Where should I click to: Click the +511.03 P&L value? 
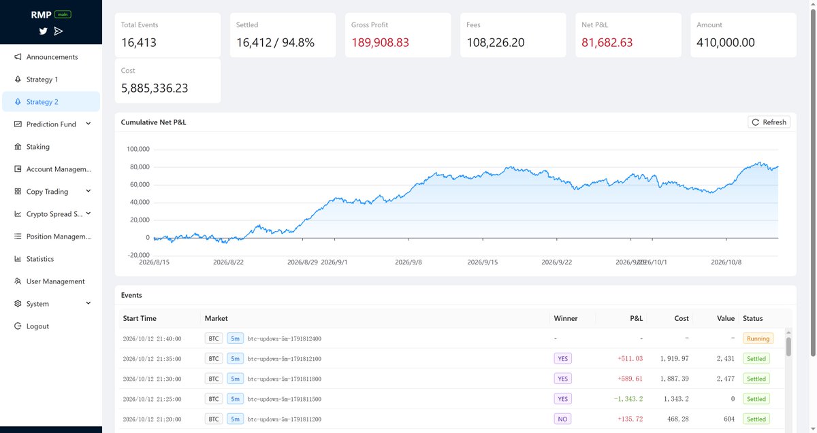click(630, 359)
